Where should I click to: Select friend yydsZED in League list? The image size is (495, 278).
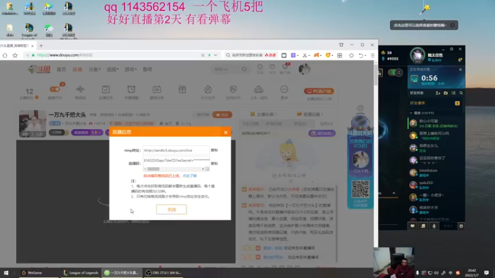pos(436,185)
